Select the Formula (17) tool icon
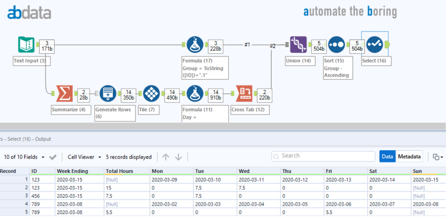The width and height of the screenshot is (446, 217). (x=195, y=45)
